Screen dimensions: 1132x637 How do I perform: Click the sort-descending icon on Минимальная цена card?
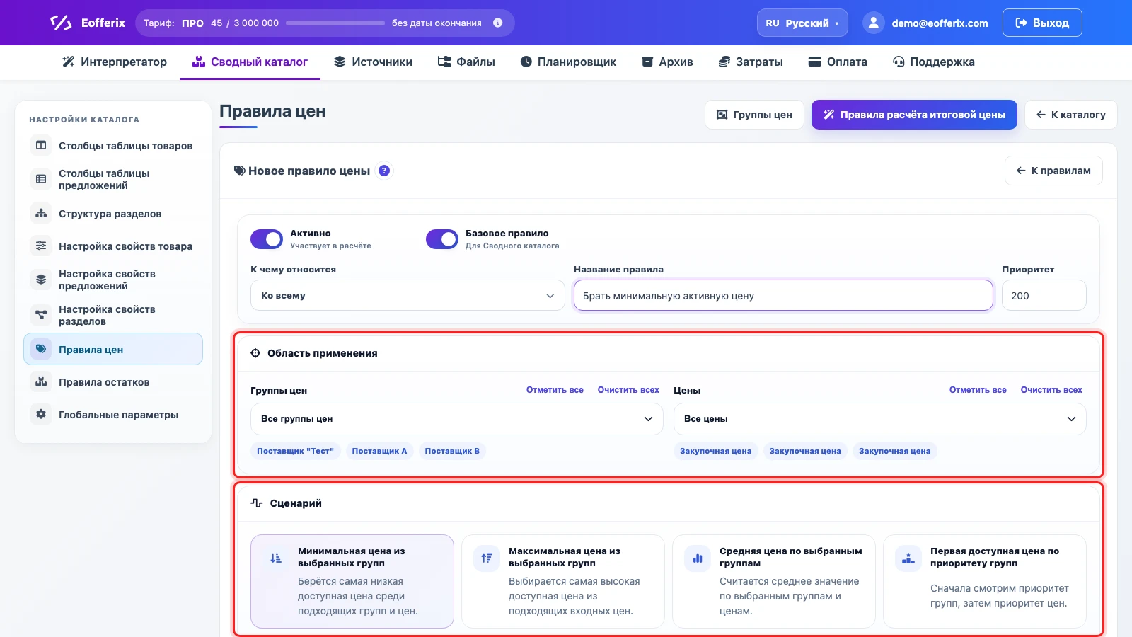[x=276, y=558]
